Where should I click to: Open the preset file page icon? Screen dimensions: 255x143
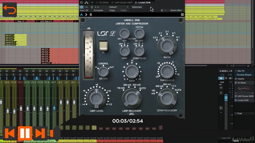tap(92, 7)
